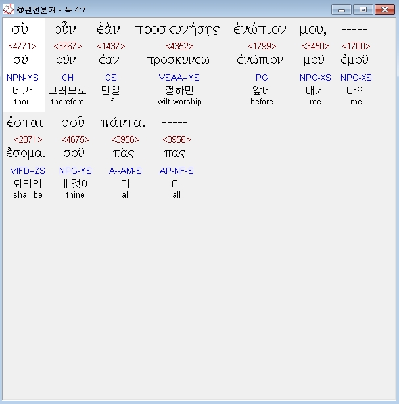
Task: Select the Greek word προσκυνήσῃς
Action: point(177,30)
